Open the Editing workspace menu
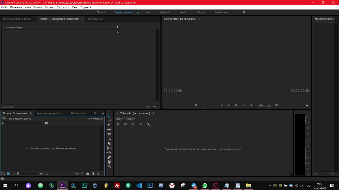Screen dimensions: 339x190 click(138, 12)
